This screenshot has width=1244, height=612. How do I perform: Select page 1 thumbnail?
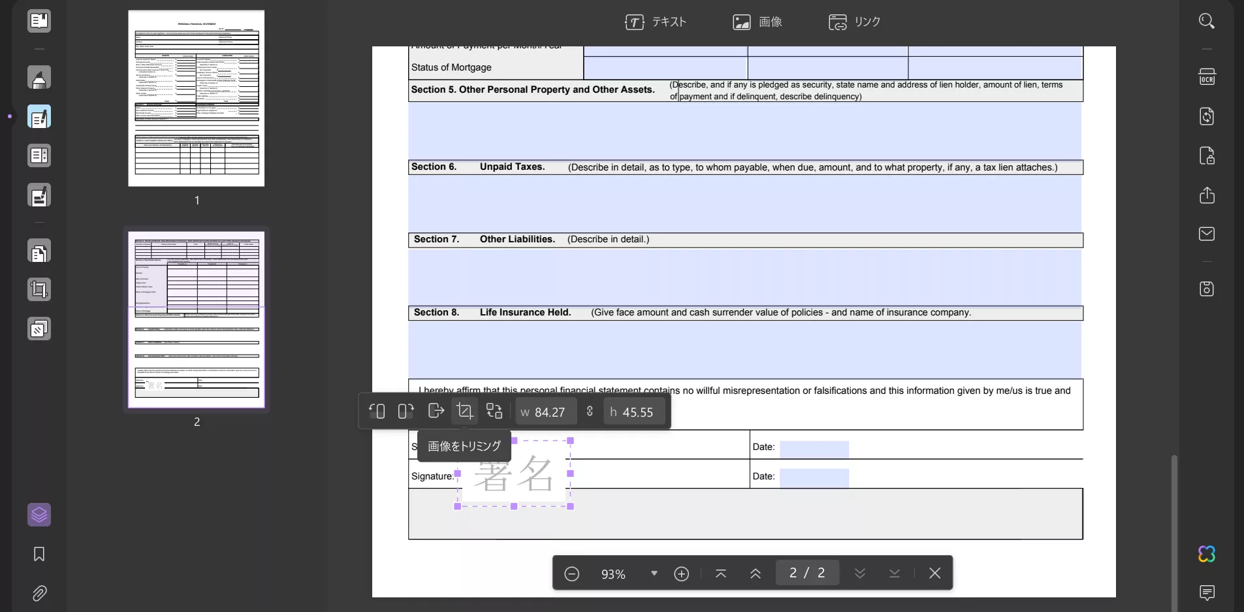(197, 98)
